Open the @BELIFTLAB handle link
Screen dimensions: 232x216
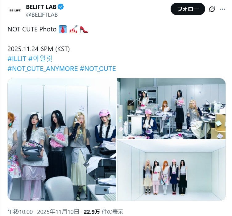pos(42,15)
